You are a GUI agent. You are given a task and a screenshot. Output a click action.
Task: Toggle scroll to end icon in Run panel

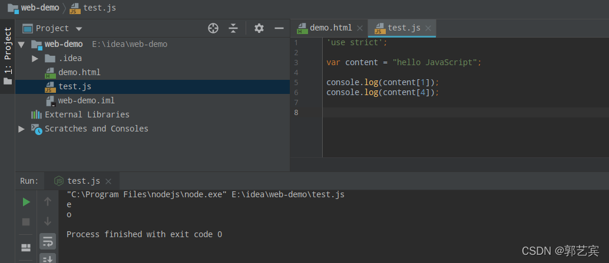[48, 258]
